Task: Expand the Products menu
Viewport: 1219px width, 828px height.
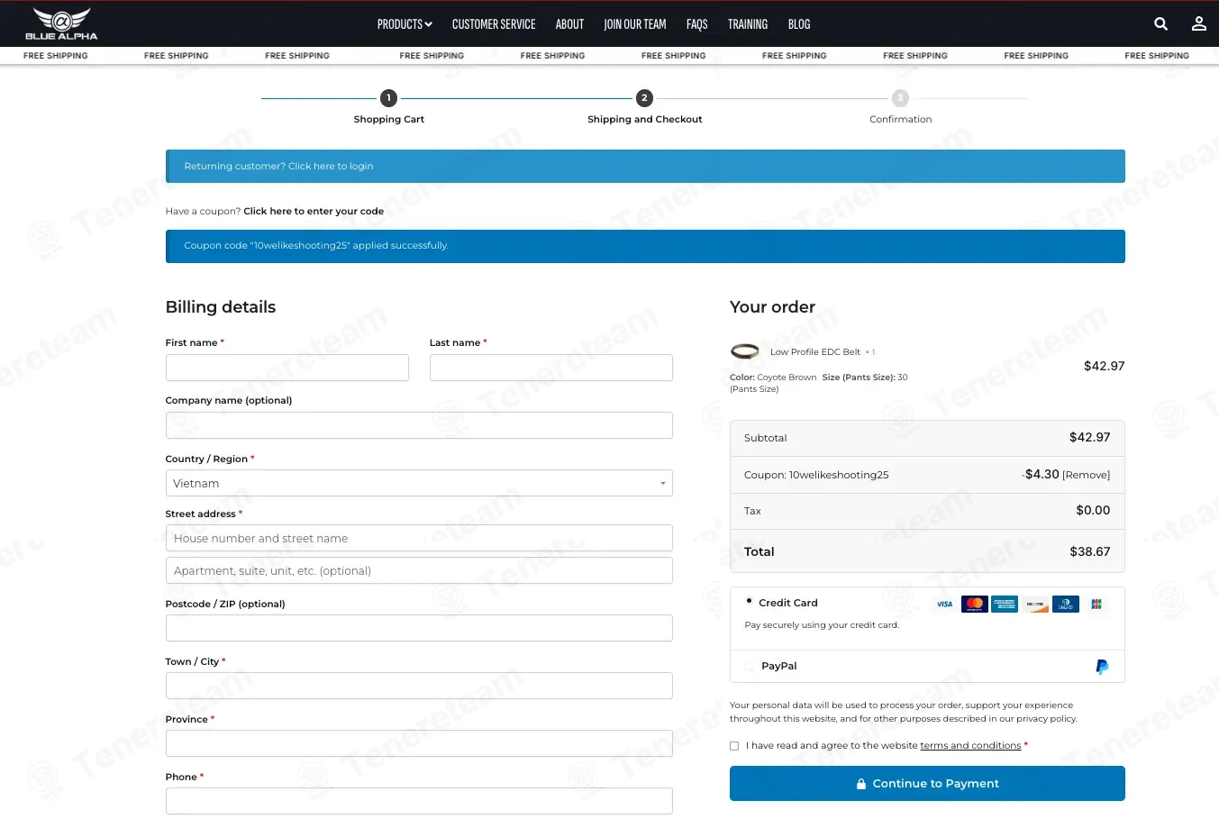Action: coord(405,24)
